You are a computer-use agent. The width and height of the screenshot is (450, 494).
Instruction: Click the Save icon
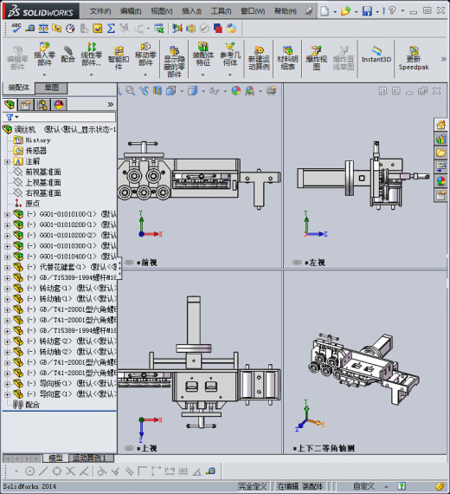click(x=367, y=11)
